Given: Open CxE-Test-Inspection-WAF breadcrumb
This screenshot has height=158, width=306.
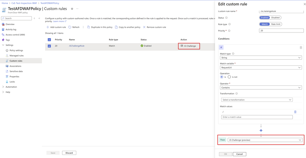Looking at the screenshot, I should point(24,3).
